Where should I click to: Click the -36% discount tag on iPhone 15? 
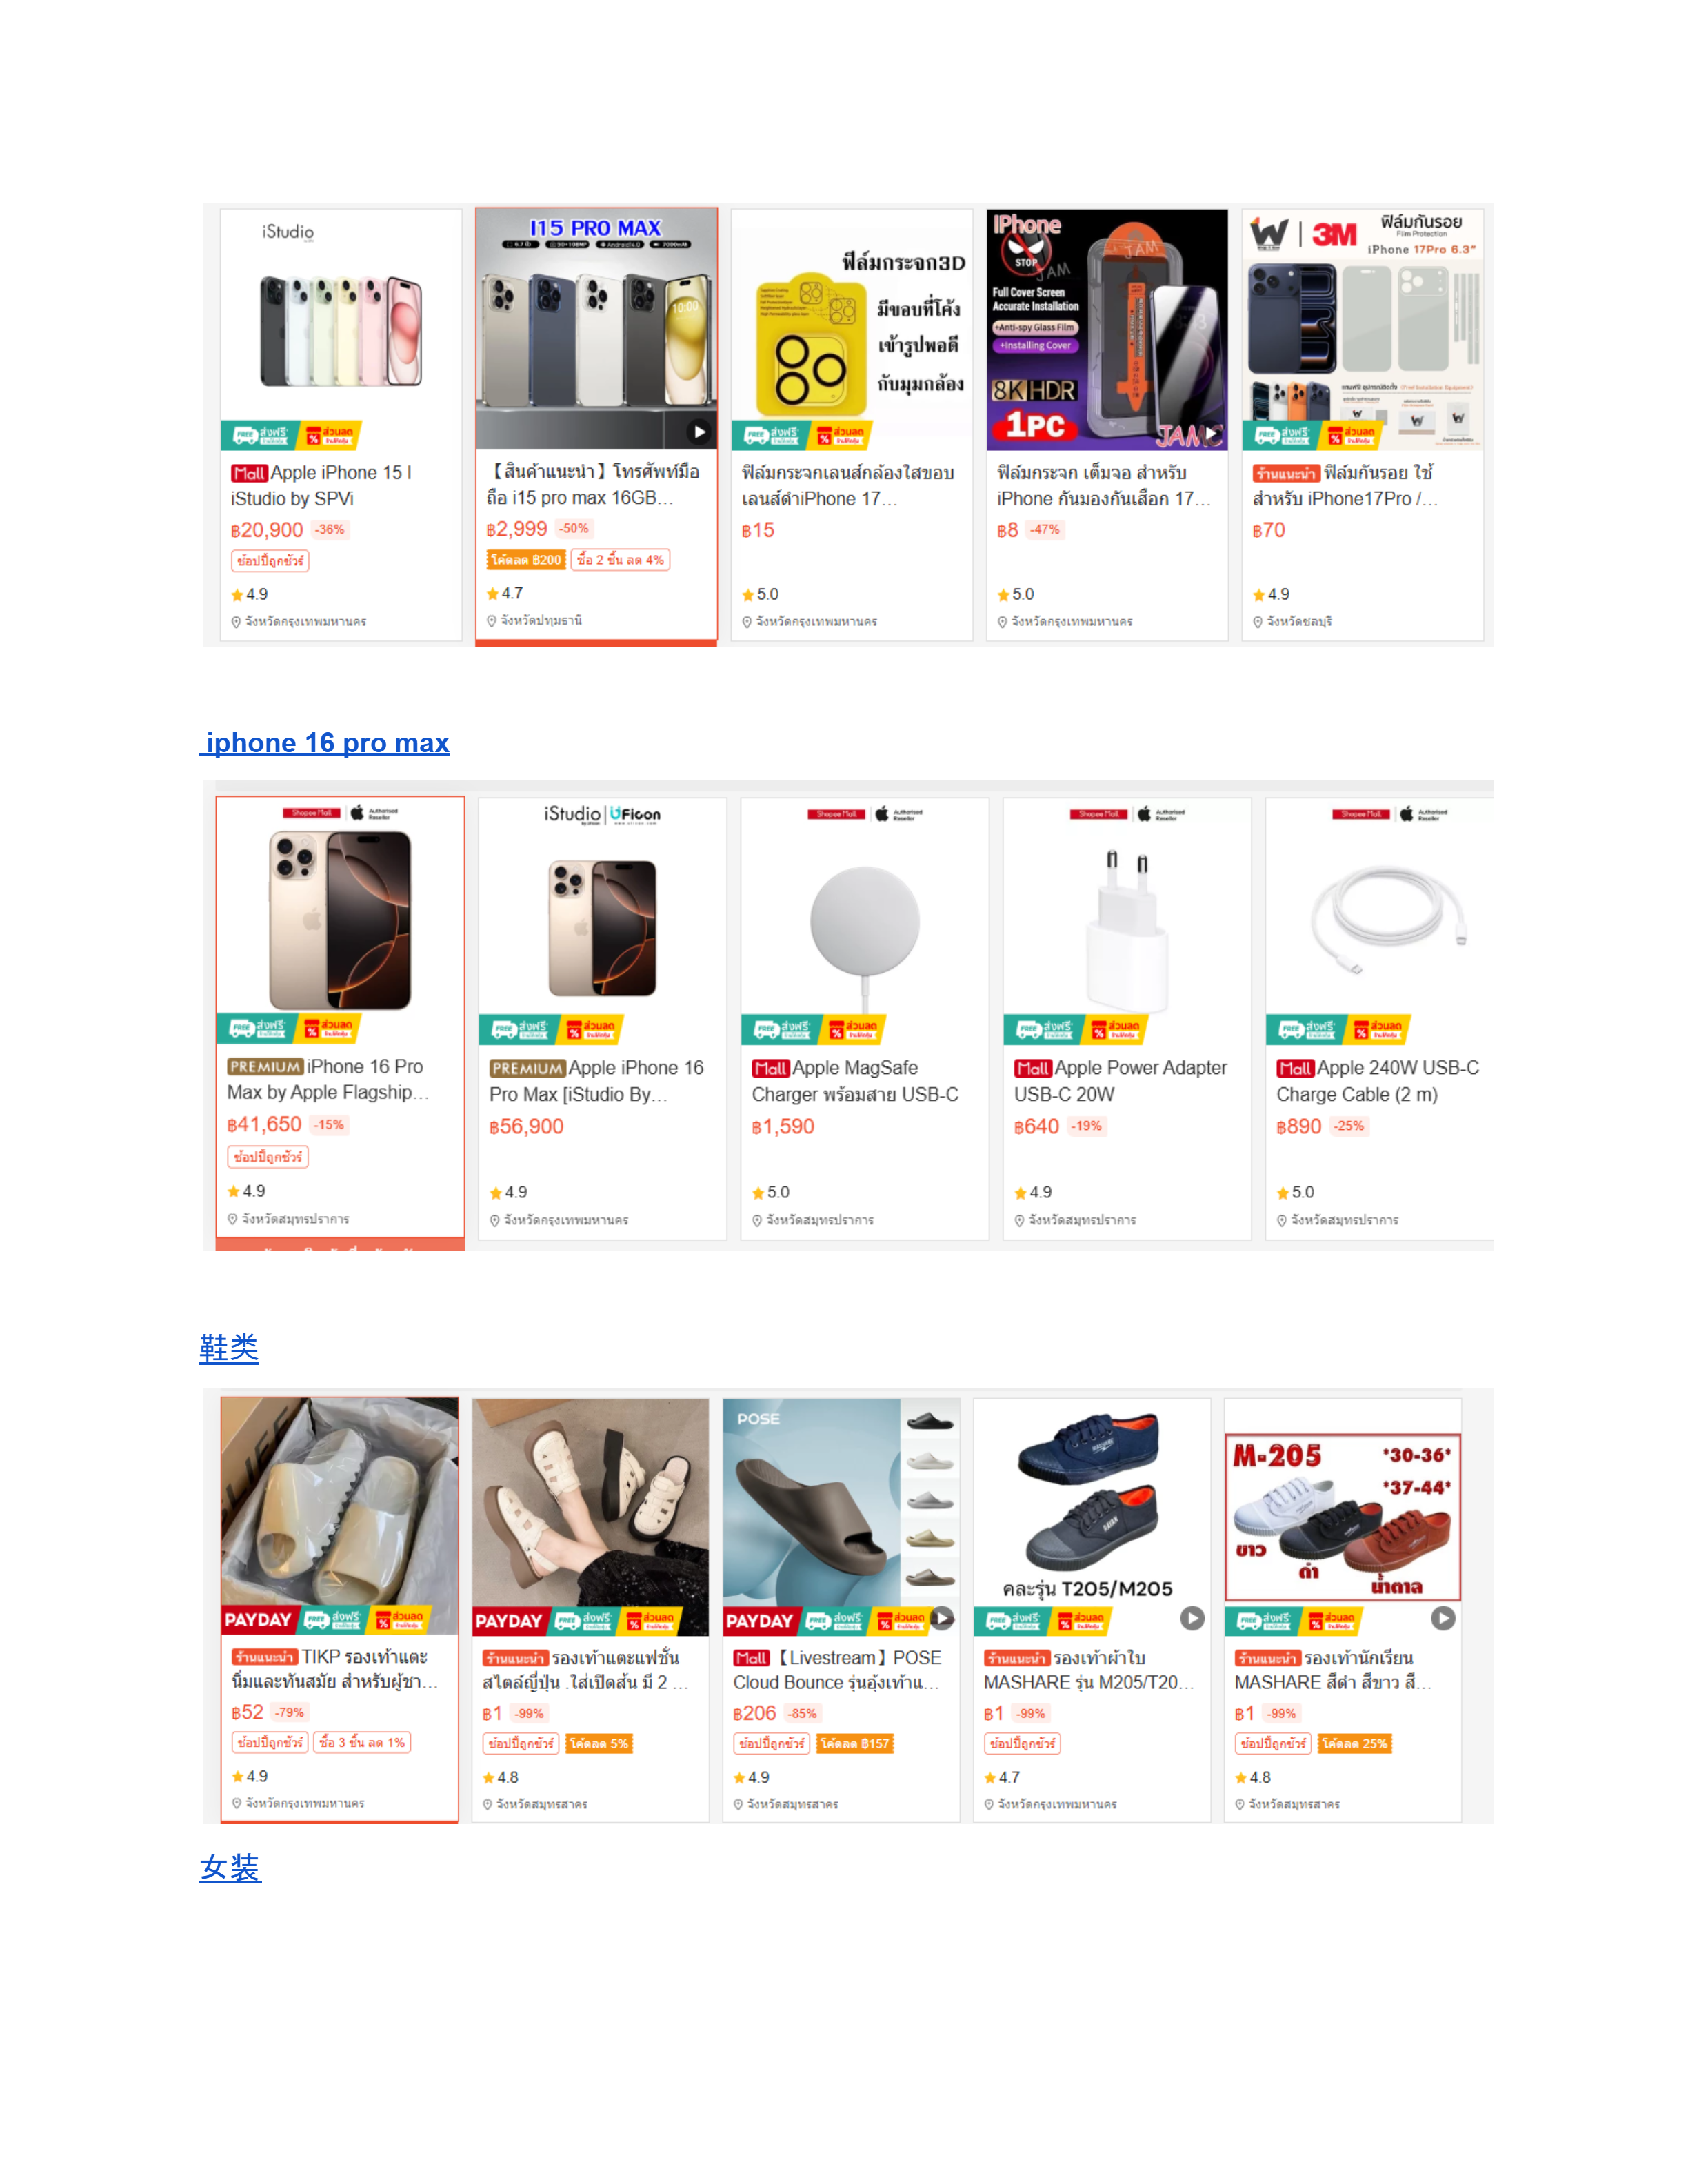click(331, 530)
